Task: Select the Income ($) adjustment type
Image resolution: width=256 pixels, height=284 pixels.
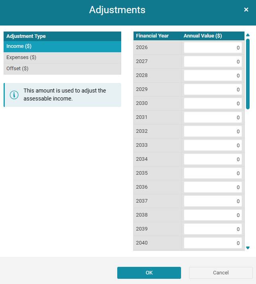Action: tap(62, 47)
